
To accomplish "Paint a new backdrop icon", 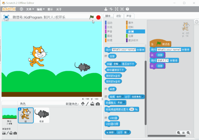I will (x=7, y=133).
